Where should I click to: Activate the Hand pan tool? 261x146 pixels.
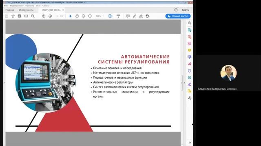coord(77,16)
